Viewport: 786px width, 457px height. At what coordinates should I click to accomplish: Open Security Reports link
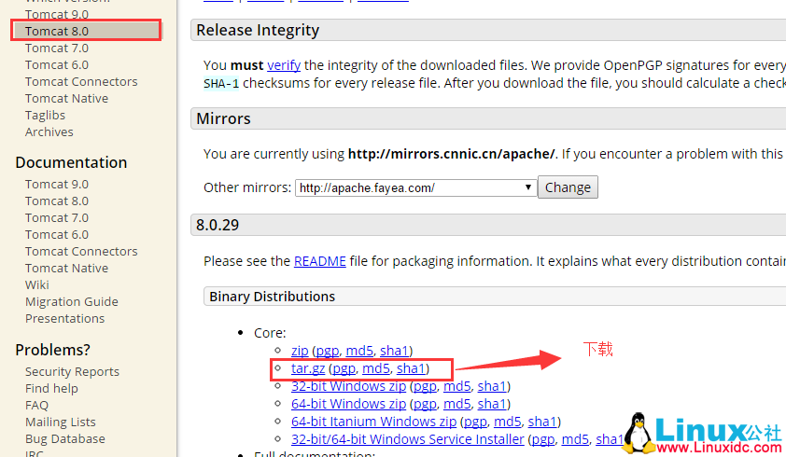point(72,372)
